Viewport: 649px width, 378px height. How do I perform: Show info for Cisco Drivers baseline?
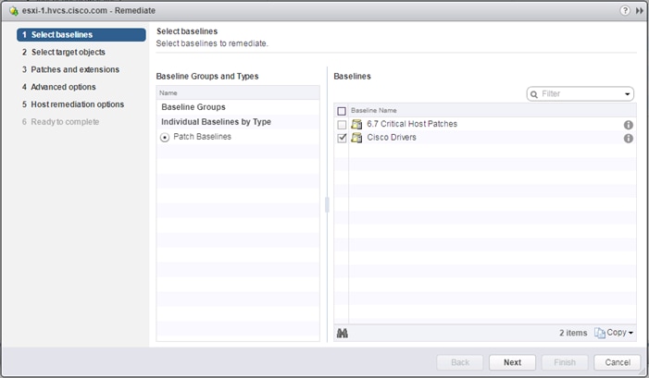pos(628,139)
